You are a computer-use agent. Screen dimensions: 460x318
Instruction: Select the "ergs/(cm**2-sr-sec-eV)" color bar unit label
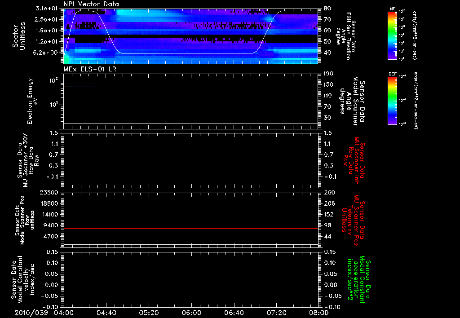point(416,101)
